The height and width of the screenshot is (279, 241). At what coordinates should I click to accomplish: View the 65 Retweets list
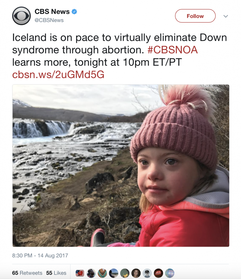pyautogui.click(x=27, y=273)
